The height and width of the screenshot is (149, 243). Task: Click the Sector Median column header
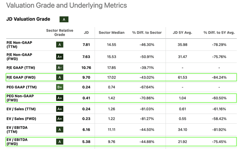pyautogui.click(x=112, y=33)
